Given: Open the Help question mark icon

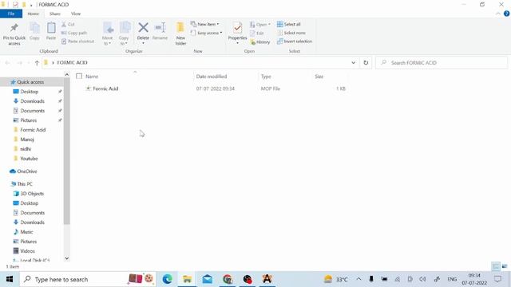Looking at the screenshot, I should click(506, 14).
